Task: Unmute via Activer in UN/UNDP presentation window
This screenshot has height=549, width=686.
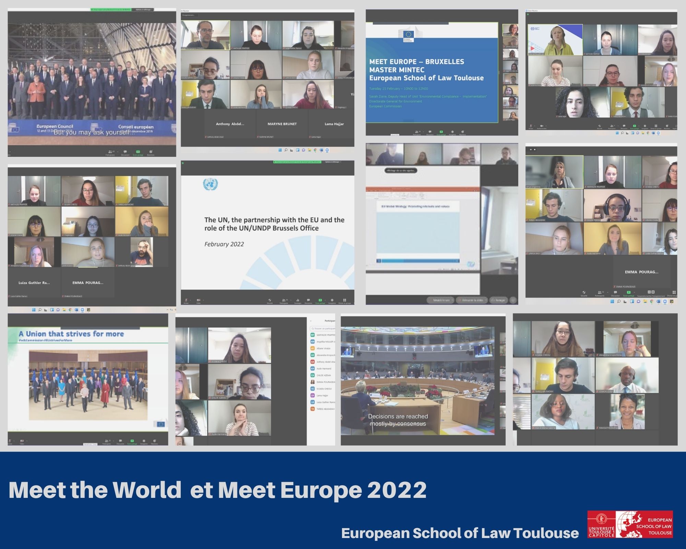Action: 186,301
